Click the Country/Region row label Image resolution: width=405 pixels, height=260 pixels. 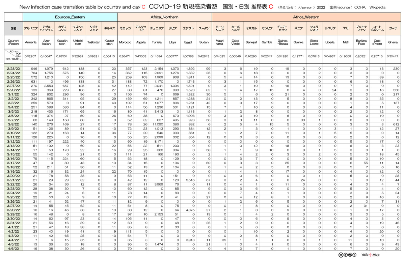[13, 42]
